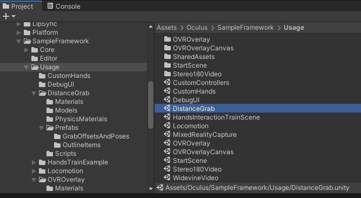This screenshot has height=198, width=361.
Task: Open the create dropdown arrow beside plus
Action: click(14, 16)
